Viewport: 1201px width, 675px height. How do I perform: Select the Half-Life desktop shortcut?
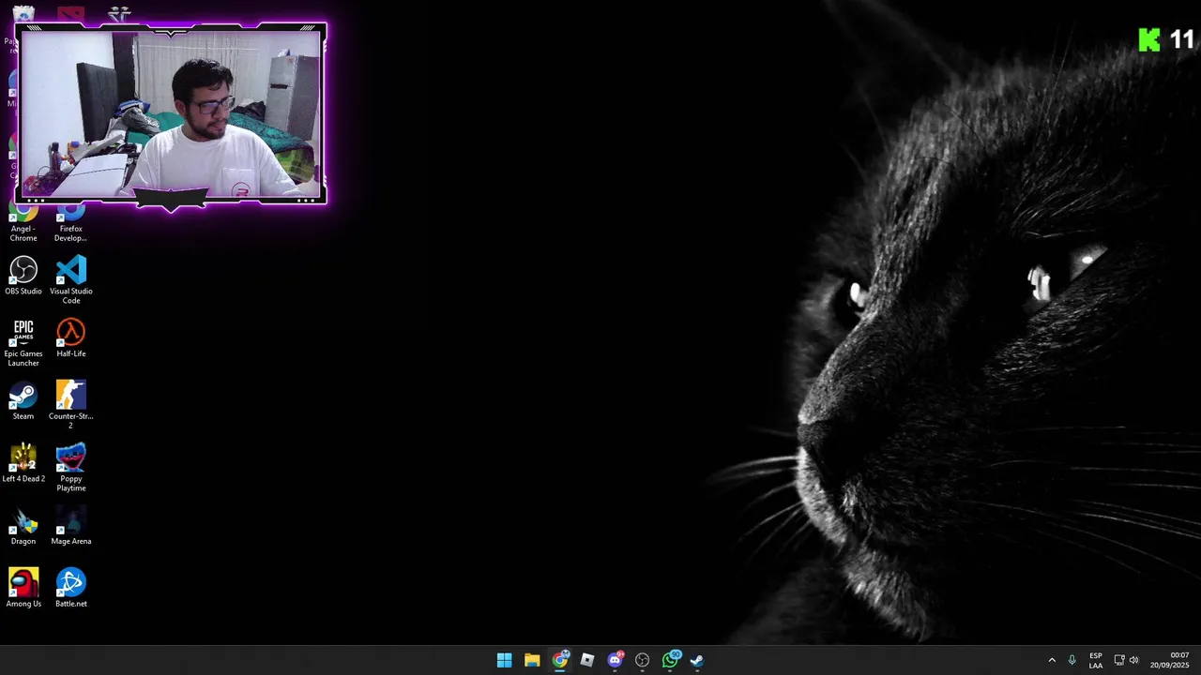coord(70,339)
